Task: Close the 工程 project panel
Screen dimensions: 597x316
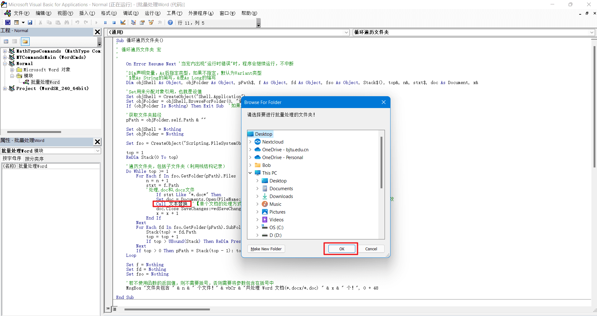Action: [97, 32]
